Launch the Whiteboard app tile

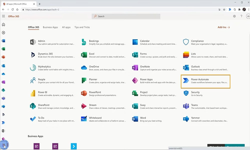[x=103, y=119]
